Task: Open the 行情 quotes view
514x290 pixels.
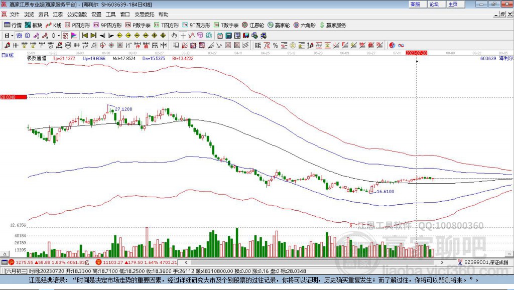Action: pos(13,25)
